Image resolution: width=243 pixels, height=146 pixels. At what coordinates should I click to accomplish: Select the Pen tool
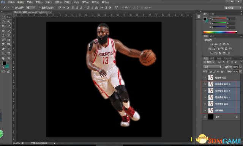[x=3, y=49]
